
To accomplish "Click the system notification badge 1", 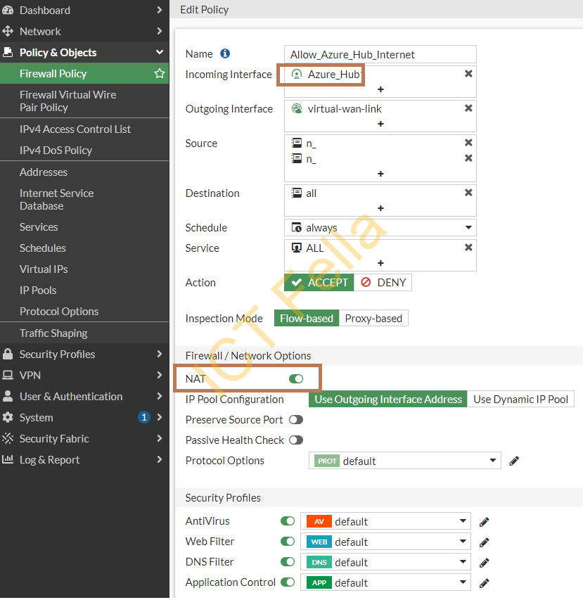I will [x=144, y=417].
